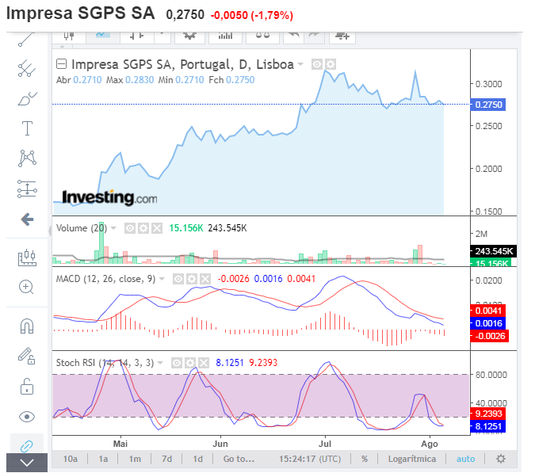Select the brush drawing tool
Viewport: 535px width, 473px height.
tap(27, 99)
